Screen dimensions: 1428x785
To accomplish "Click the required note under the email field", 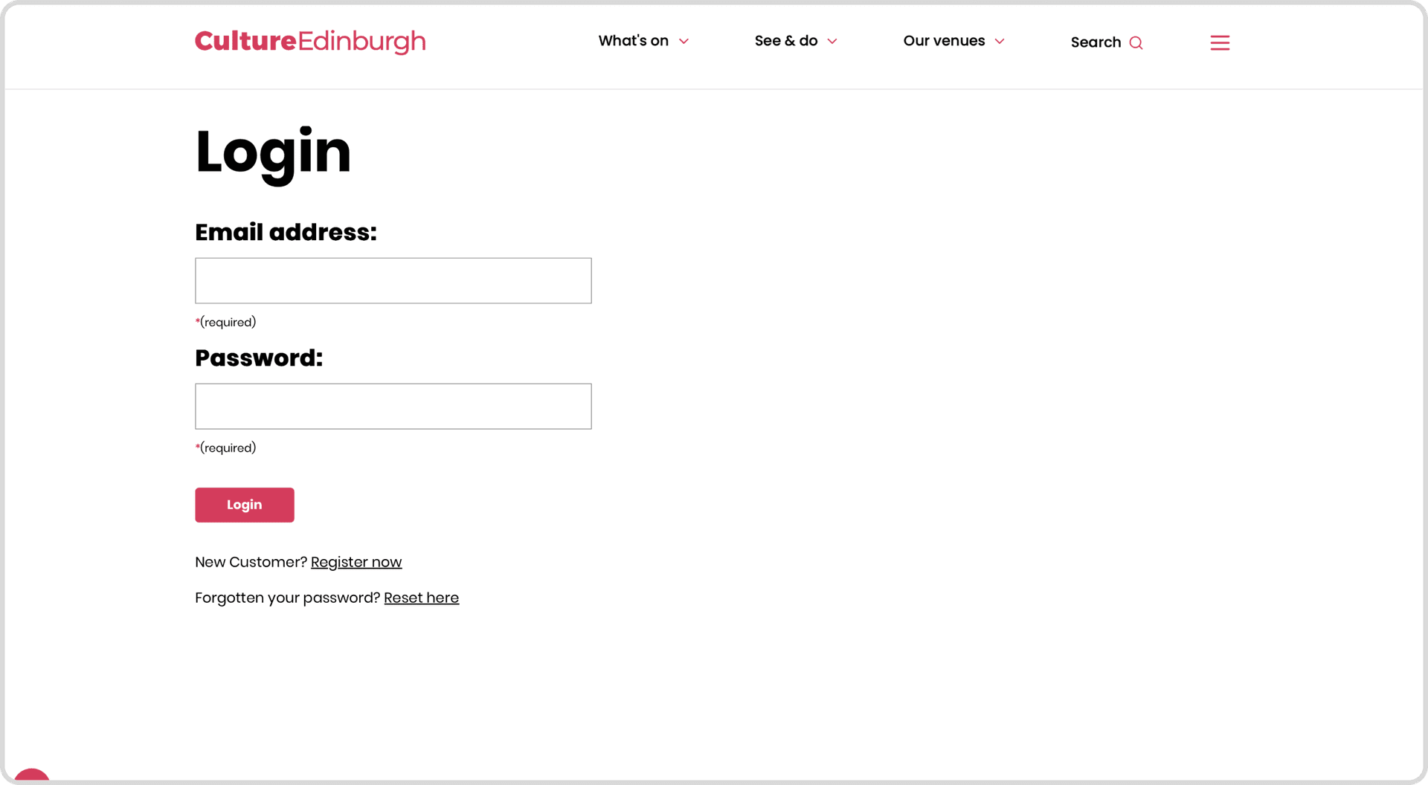I will [226, 322].
